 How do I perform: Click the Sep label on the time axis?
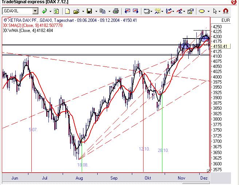tap(114, 178)
